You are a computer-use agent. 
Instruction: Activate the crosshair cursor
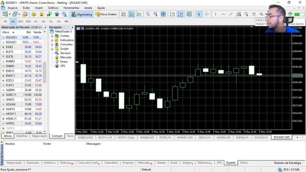(x=207, y=14)
